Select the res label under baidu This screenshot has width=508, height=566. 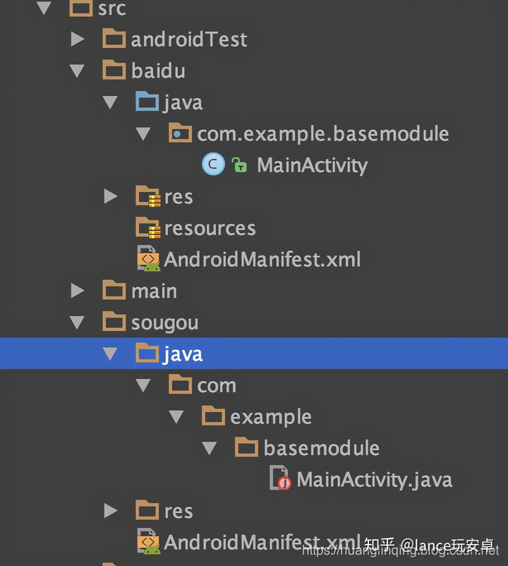[179, 198]
